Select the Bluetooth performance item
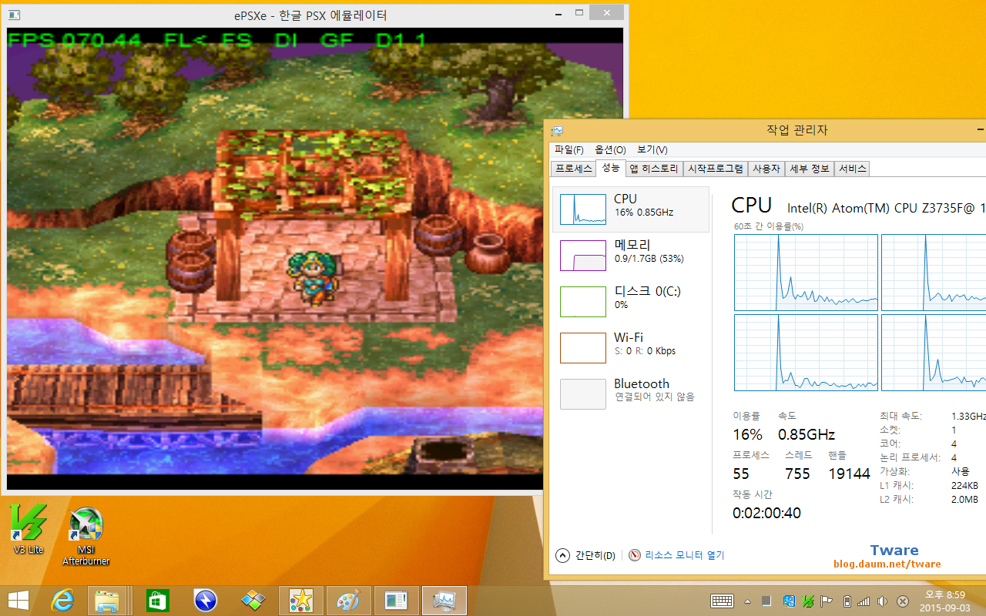This screenshot has width=986, height=616. coord(631,394)
